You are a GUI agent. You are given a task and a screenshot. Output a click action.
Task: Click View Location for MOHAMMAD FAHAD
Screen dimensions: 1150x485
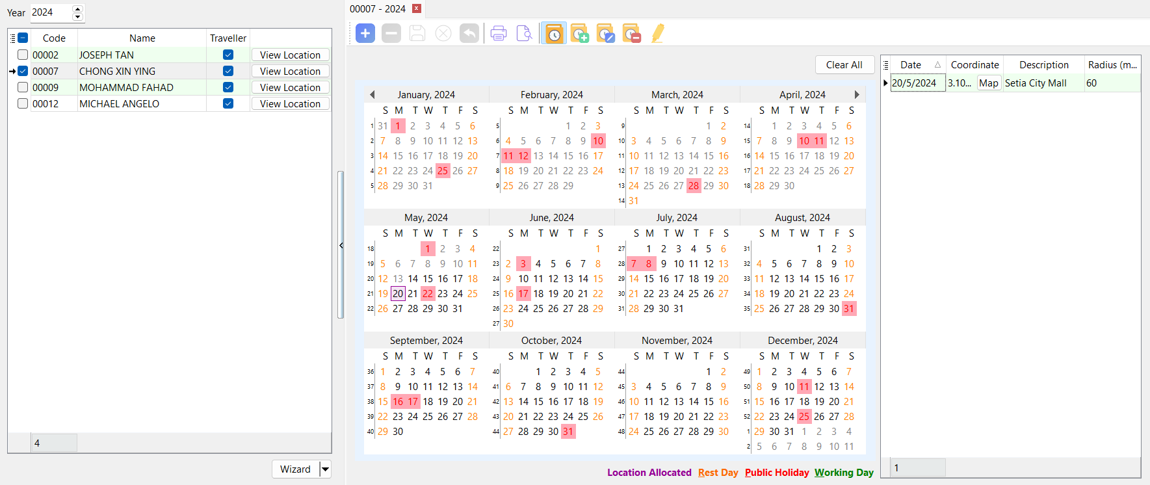click(290, 87)
